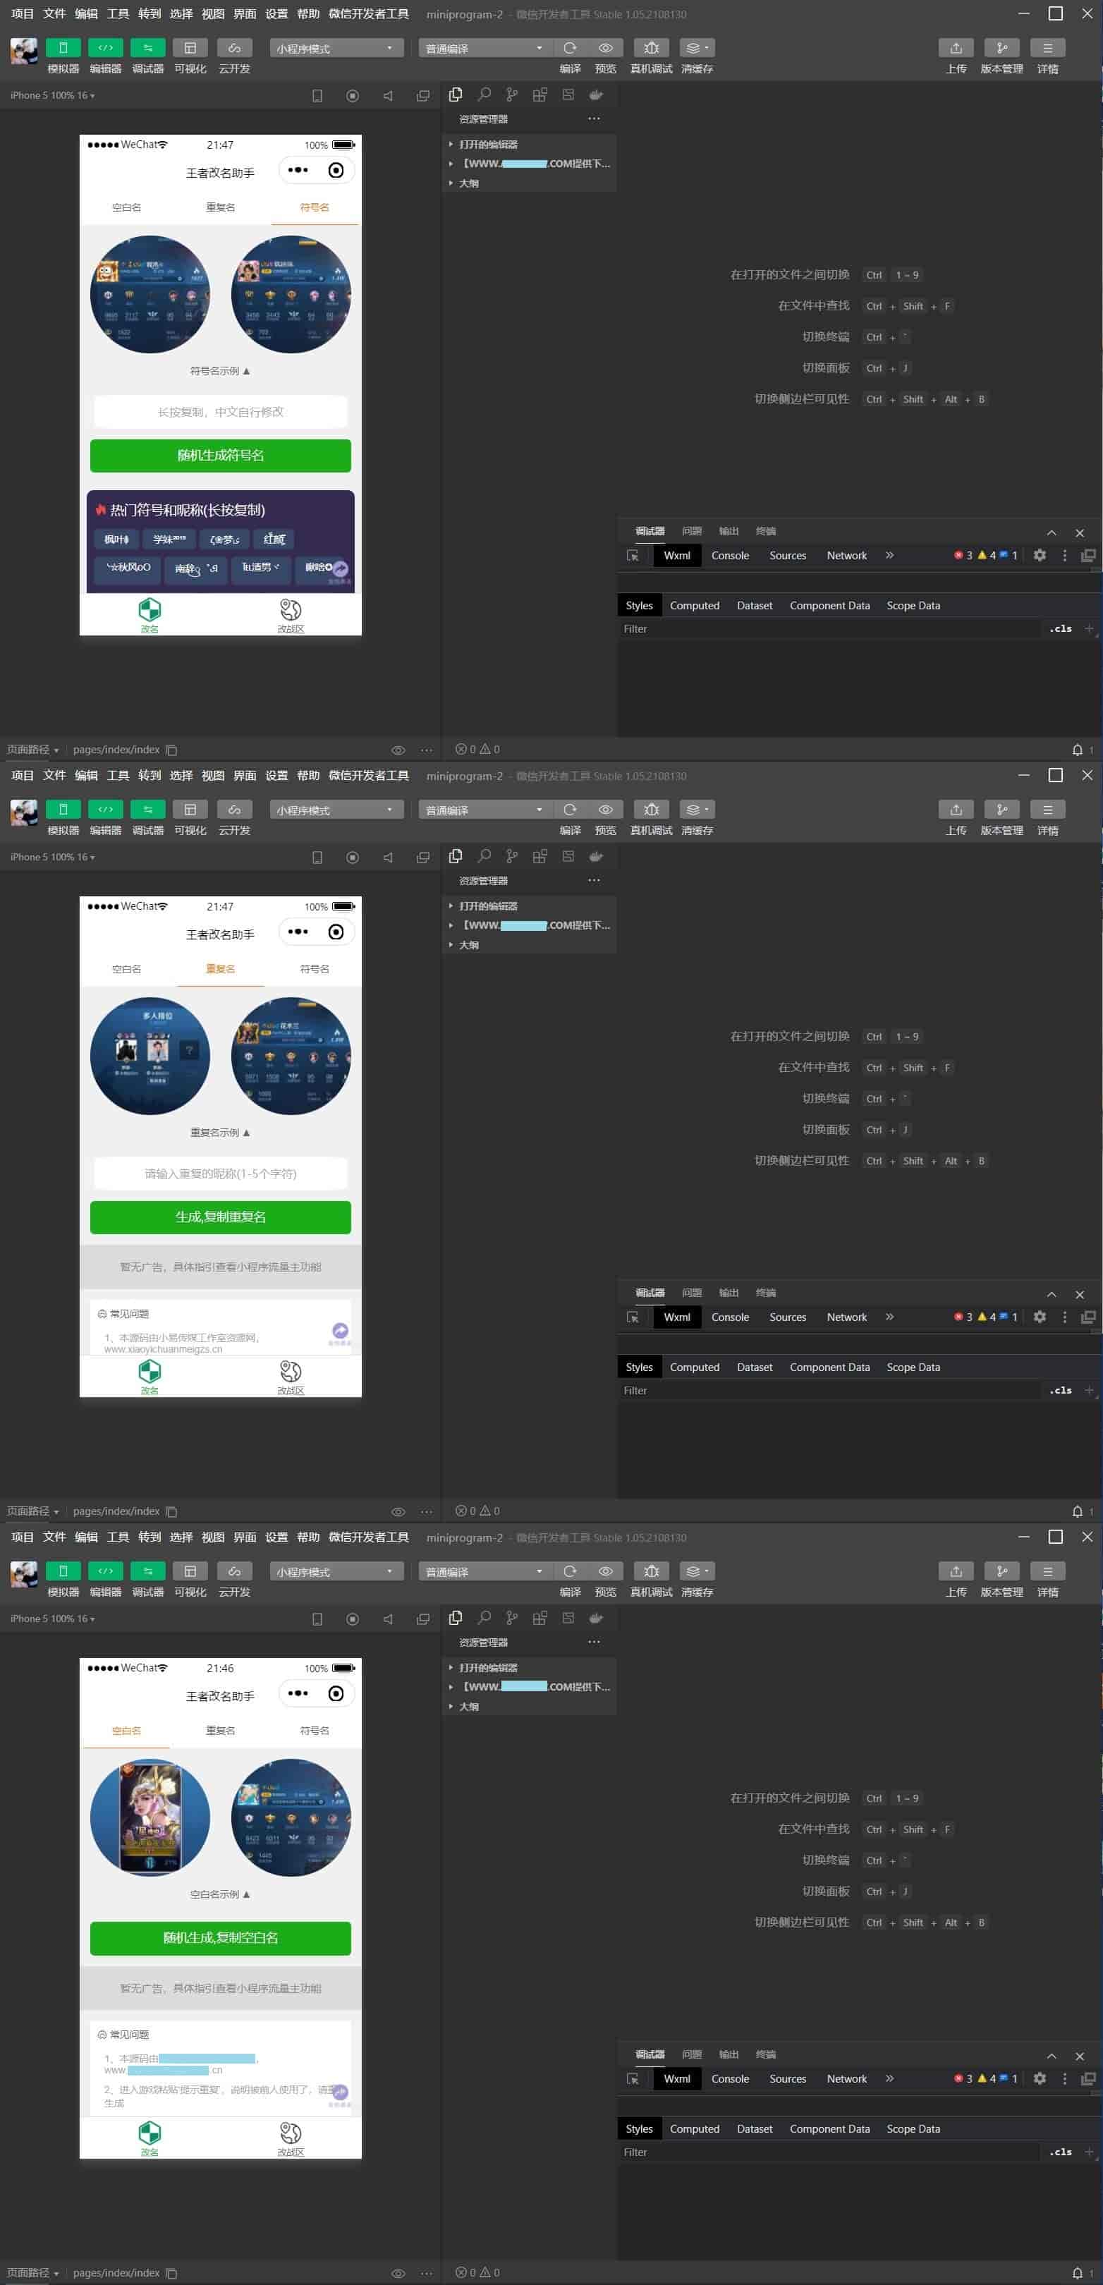Screen dimensions: 1103x2285
Task: Open Network tab in bottom window DevTools
Action: 846,2078
